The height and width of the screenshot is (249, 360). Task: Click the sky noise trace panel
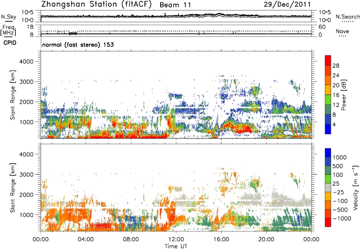point(176,16)
